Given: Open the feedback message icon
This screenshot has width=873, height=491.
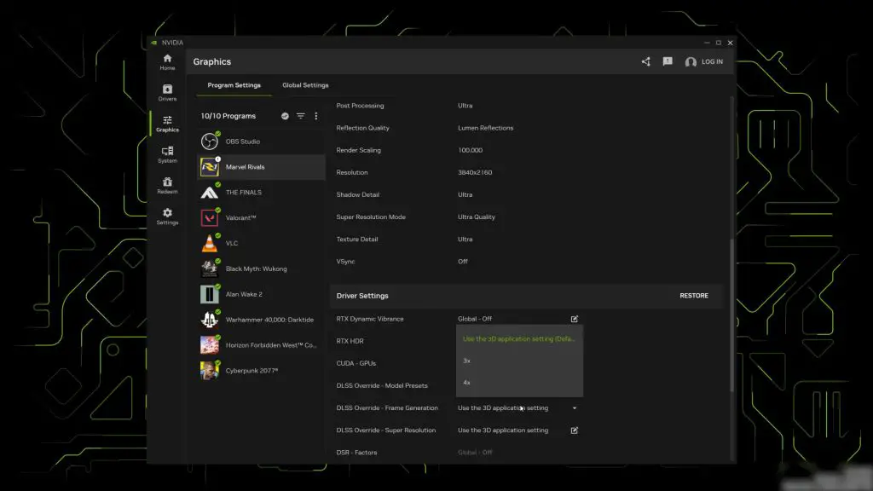Looking at the screenshot, I should tap(668, 61).
